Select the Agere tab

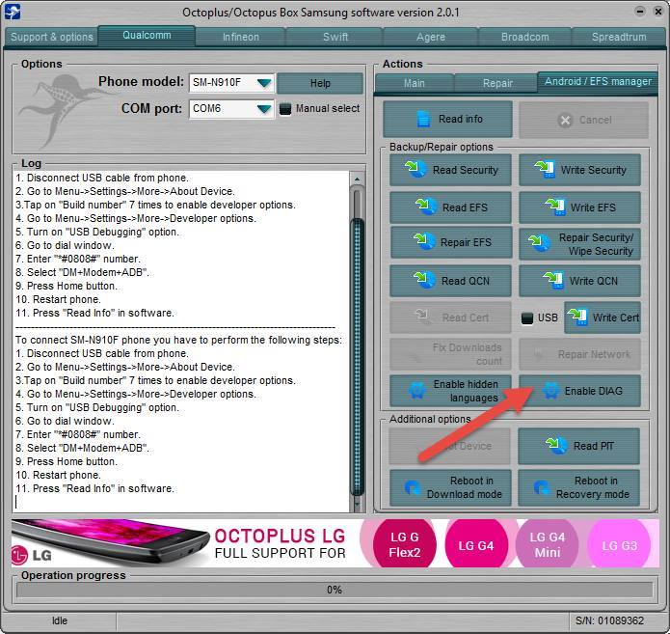(431, 38)
